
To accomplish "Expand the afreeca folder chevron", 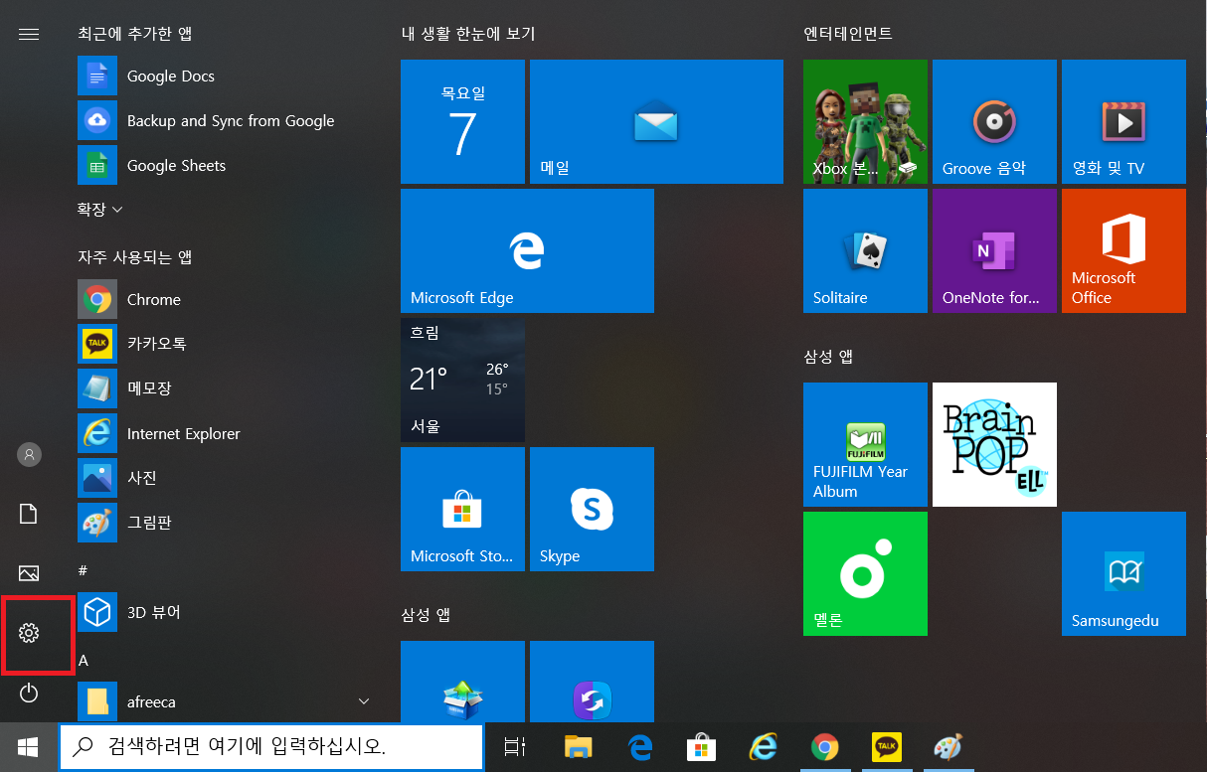I will coord(364,701).
